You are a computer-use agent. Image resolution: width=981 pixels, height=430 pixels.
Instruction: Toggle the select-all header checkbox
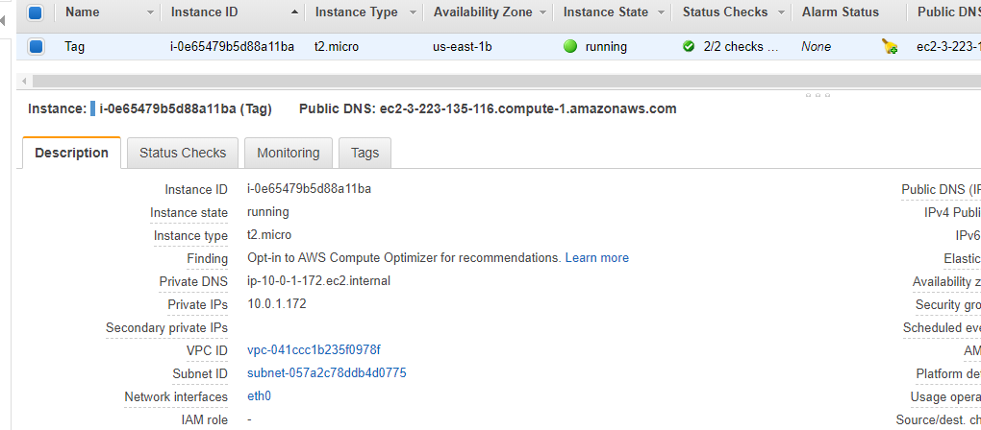(x=36, y=12)
